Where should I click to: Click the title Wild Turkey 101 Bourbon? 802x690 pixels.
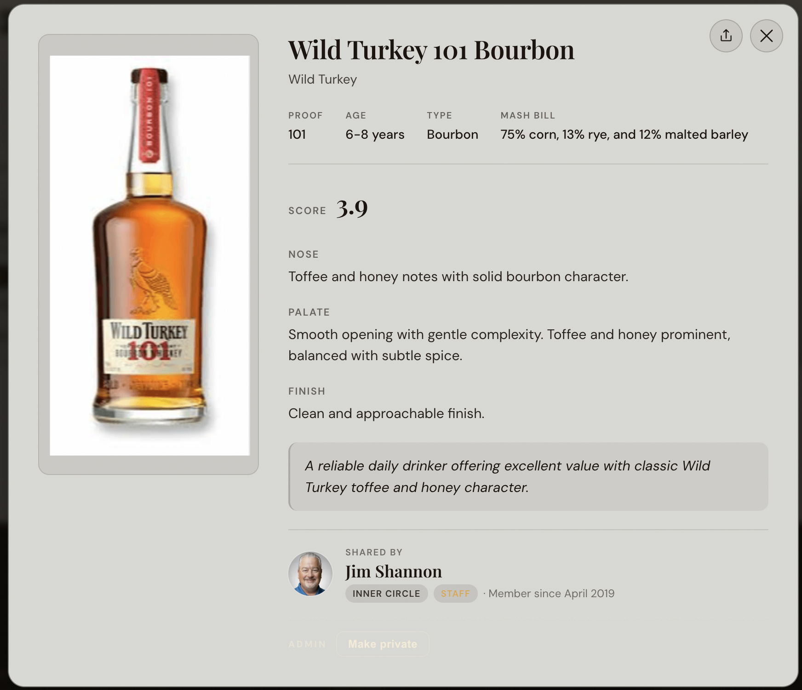[431, 51]
